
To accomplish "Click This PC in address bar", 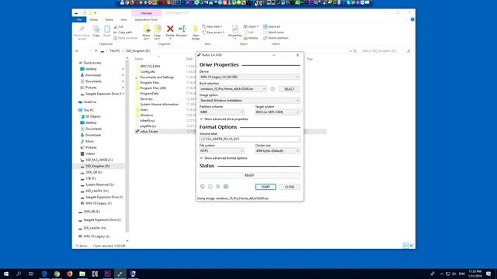I will pos(115,51).
